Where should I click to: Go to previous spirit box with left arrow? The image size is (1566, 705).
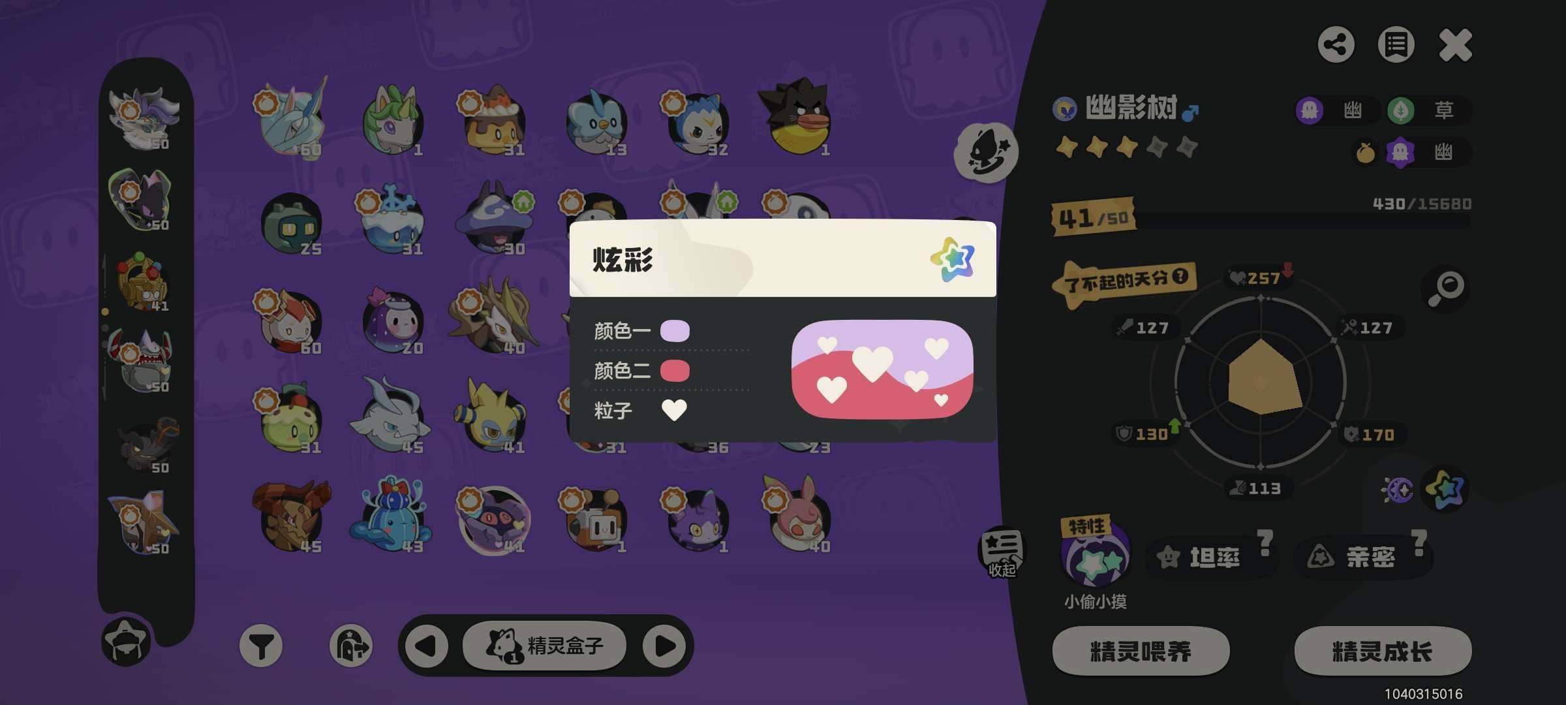point(427,646)
